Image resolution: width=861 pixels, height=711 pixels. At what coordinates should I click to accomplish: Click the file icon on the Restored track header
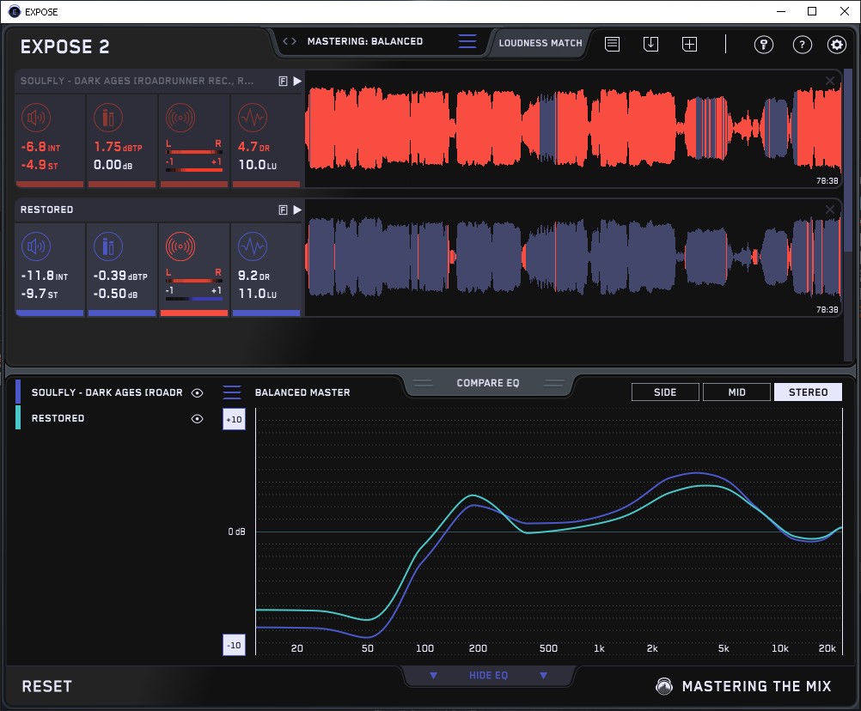coord(284,210)
